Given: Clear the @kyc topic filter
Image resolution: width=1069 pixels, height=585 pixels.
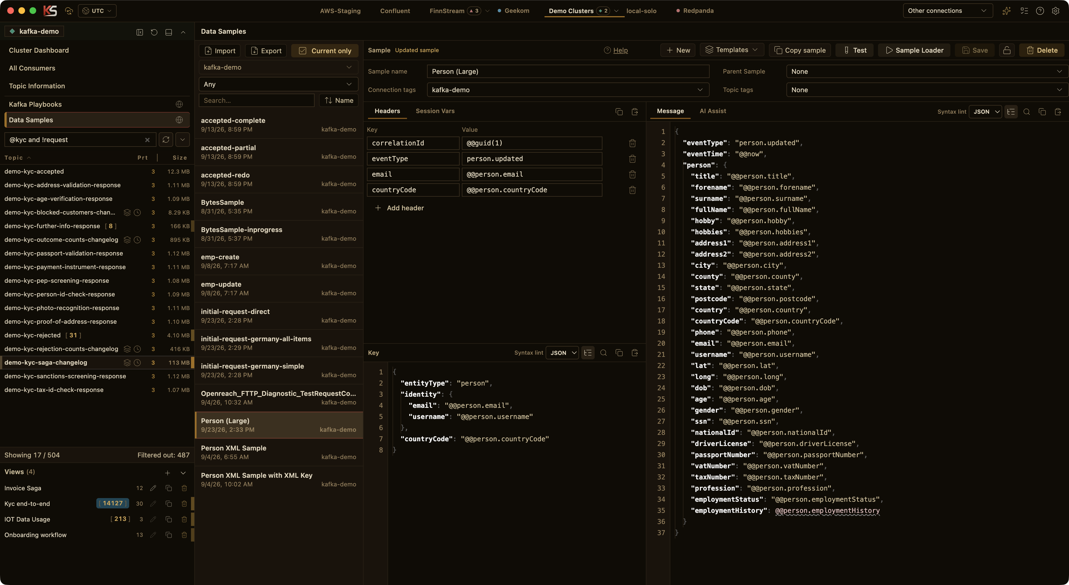Looking at the screenshot, I should point(147,140).
